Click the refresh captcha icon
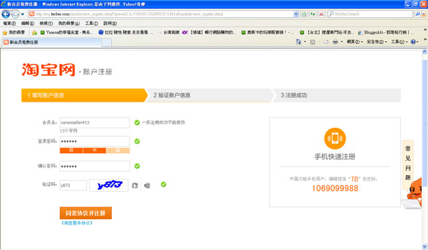 [x=135, y=185]
